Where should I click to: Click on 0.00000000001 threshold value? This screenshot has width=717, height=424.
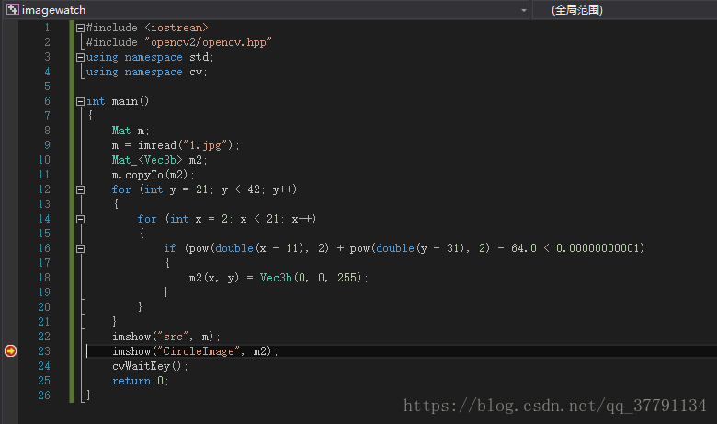click(597, 248)
